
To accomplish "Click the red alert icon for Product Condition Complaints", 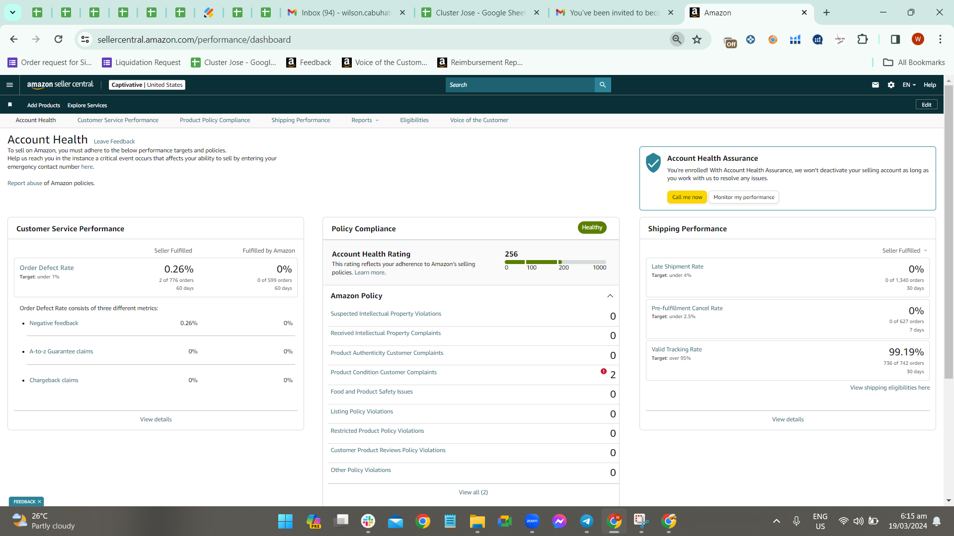I will 603,371.
